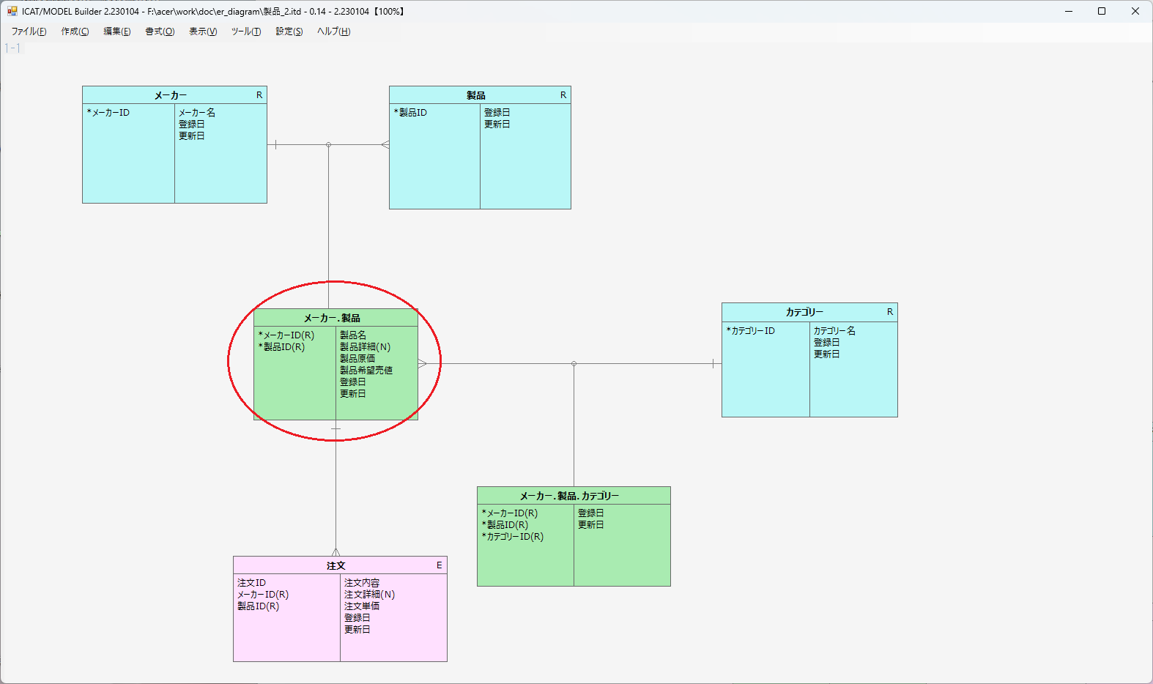The image size is (1153, 684).
Task: Select the メーカー.製品.カテゴリー entity header
Action: pyautogui.click(x=569, y=496)
